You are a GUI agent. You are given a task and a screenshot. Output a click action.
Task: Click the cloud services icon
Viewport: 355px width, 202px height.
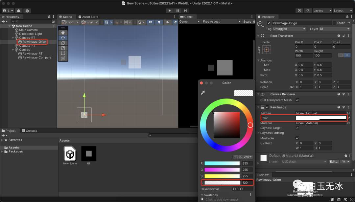coord(18,11)
